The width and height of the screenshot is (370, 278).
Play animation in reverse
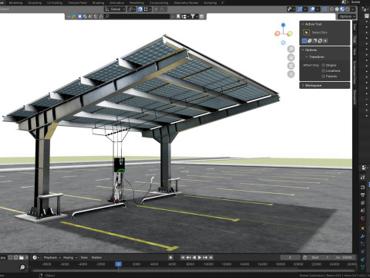click(x=194, y=257)
